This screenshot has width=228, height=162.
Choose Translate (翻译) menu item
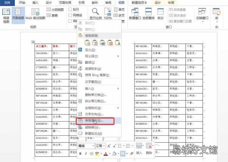pos(99,63)
